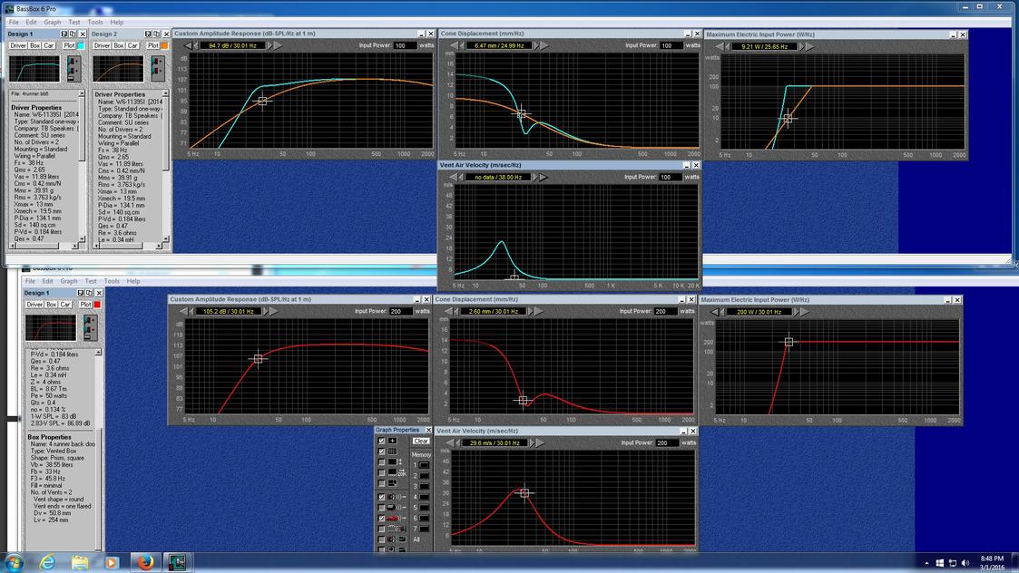The height and width of the screenshot is (573, 1019).
Task: Click the Driver button in Design 1
Action: click(18, 45)
